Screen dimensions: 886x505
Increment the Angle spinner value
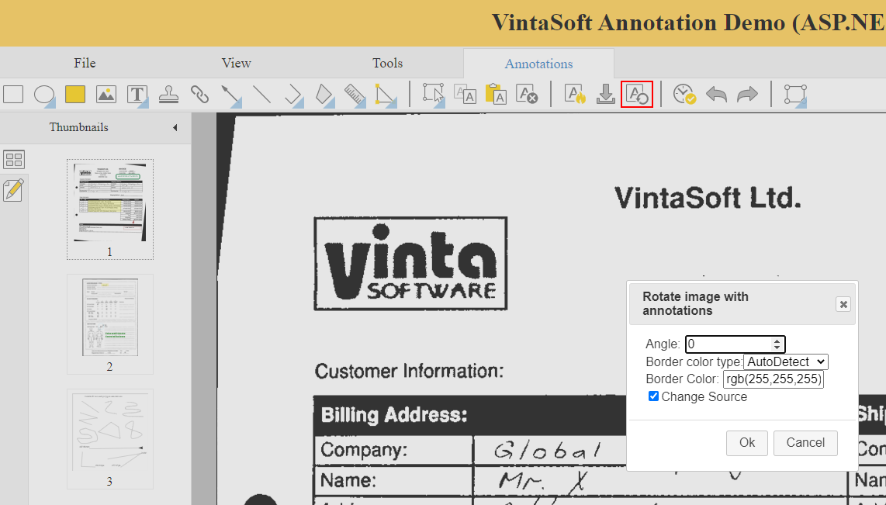pyautogui.click(x=777, y=341)
